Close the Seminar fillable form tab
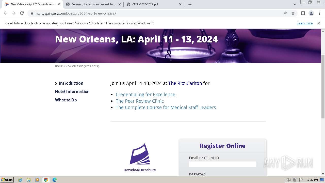 120,4
